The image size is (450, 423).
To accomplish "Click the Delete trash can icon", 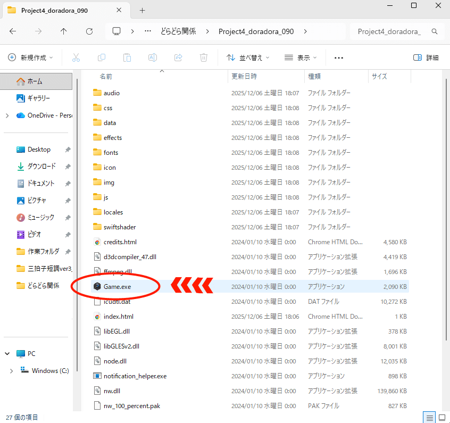I will point(204,57).
